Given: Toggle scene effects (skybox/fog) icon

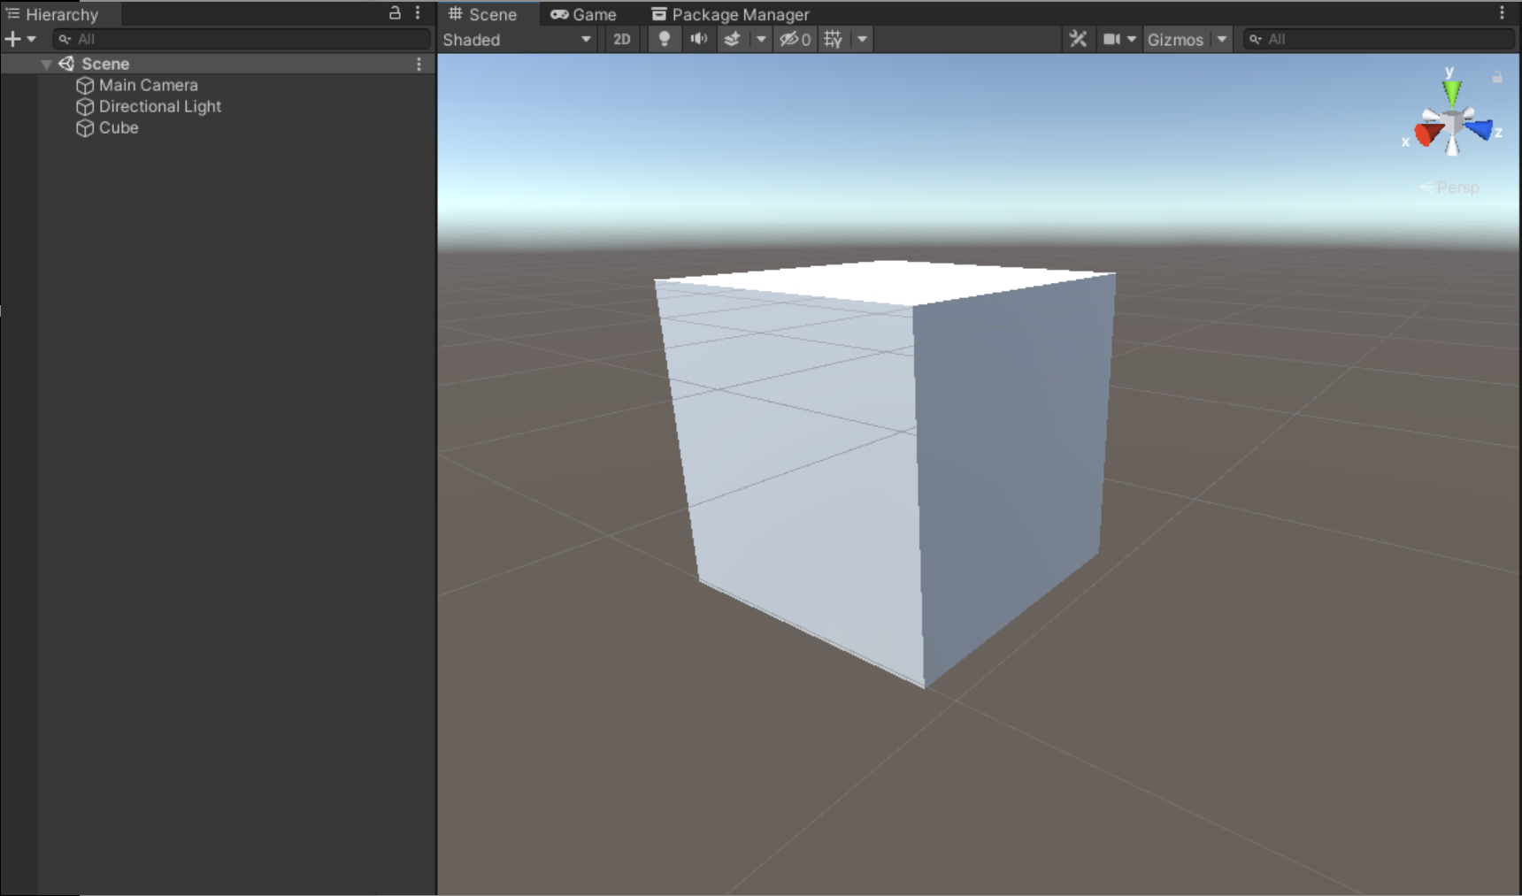Looking at the screenshot, I should point(733,39).
